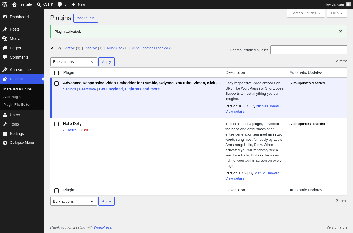Click the Dashboard gauge icon
This screenshot has height=233, width=353.
coord(5,17)
